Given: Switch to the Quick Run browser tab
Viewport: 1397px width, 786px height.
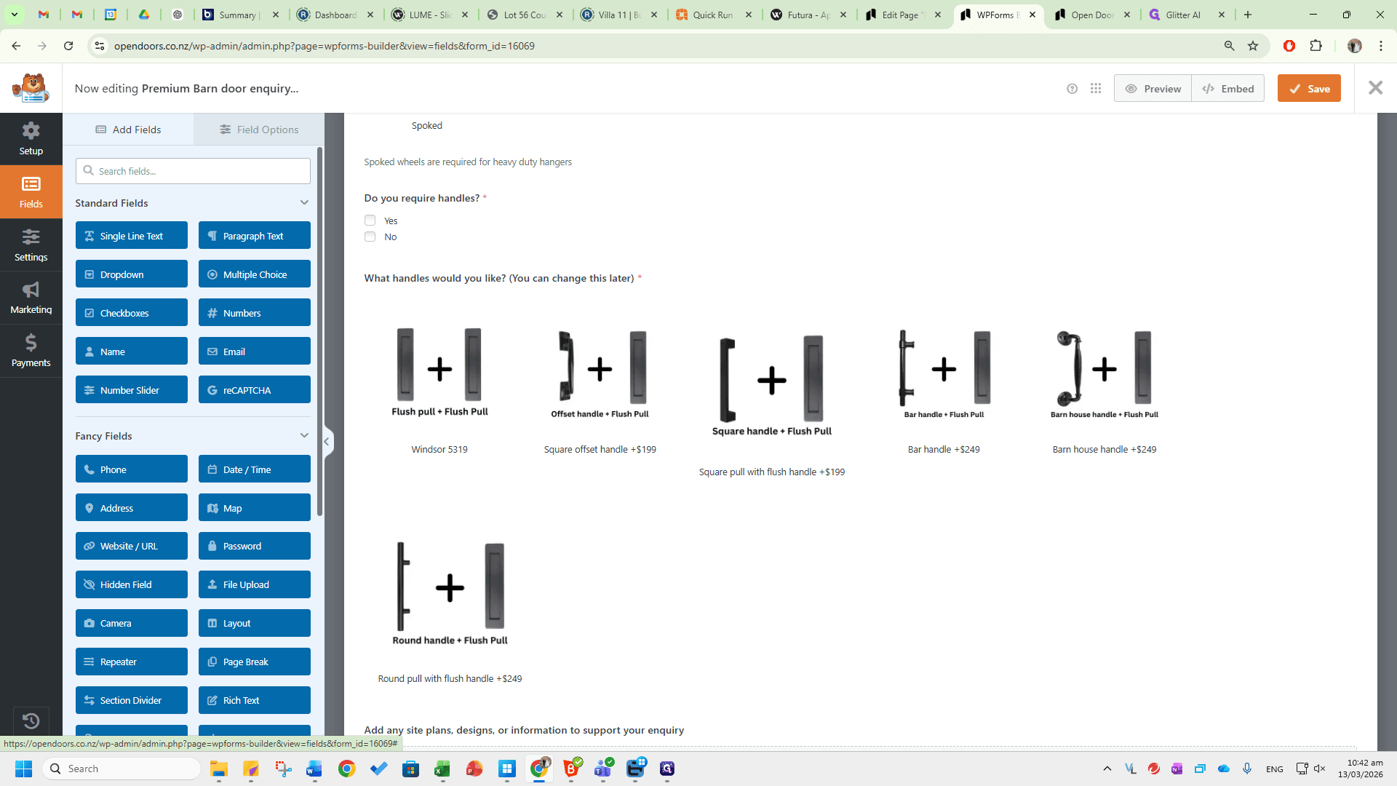Looking at the screenshot, I should (715, 15).
